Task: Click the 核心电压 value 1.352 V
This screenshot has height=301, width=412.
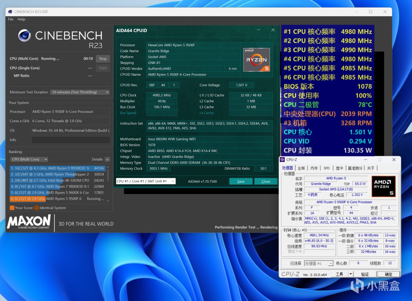Action: [x=357, y=195]
